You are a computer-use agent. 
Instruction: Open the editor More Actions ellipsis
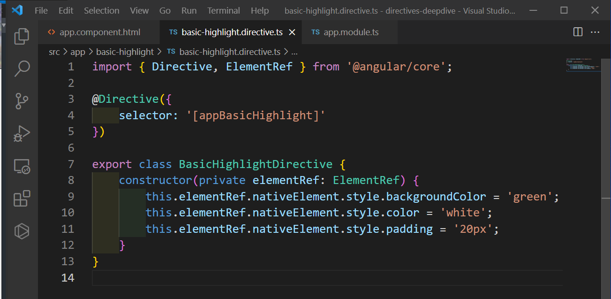coord(595,32)
